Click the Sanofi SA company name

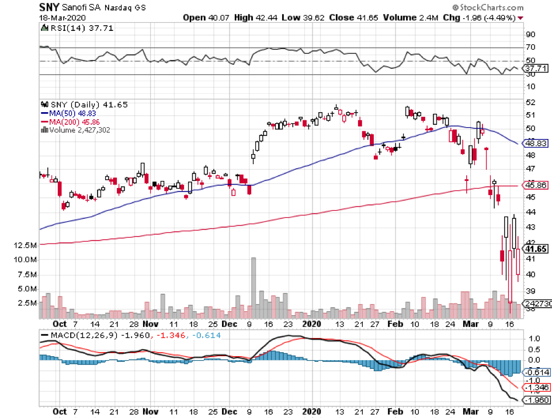[x=81, y=8]
